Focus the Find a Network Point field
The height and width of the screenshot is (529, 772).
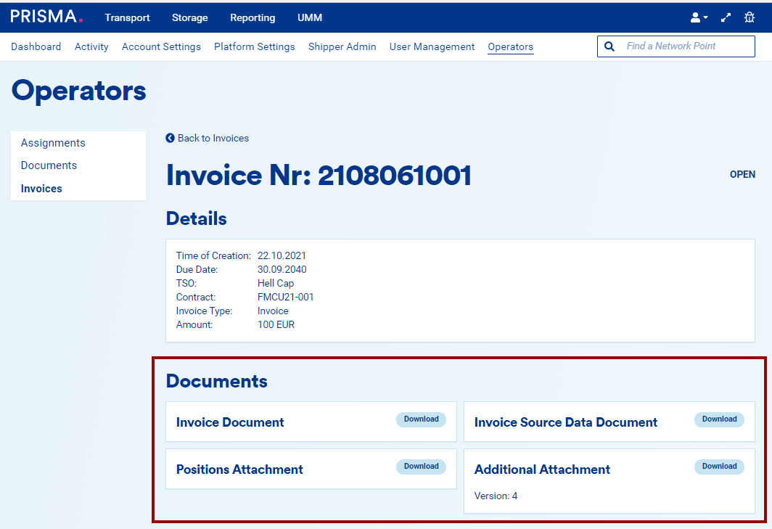(x=686, y=46)
